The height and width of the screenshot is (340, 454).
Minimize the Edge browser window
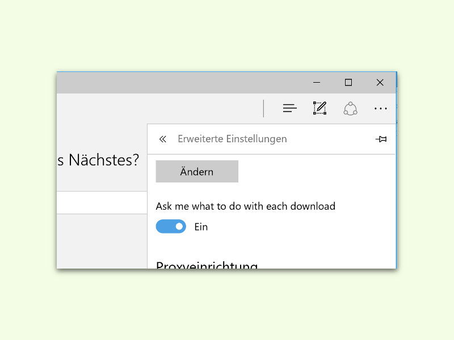317,83
